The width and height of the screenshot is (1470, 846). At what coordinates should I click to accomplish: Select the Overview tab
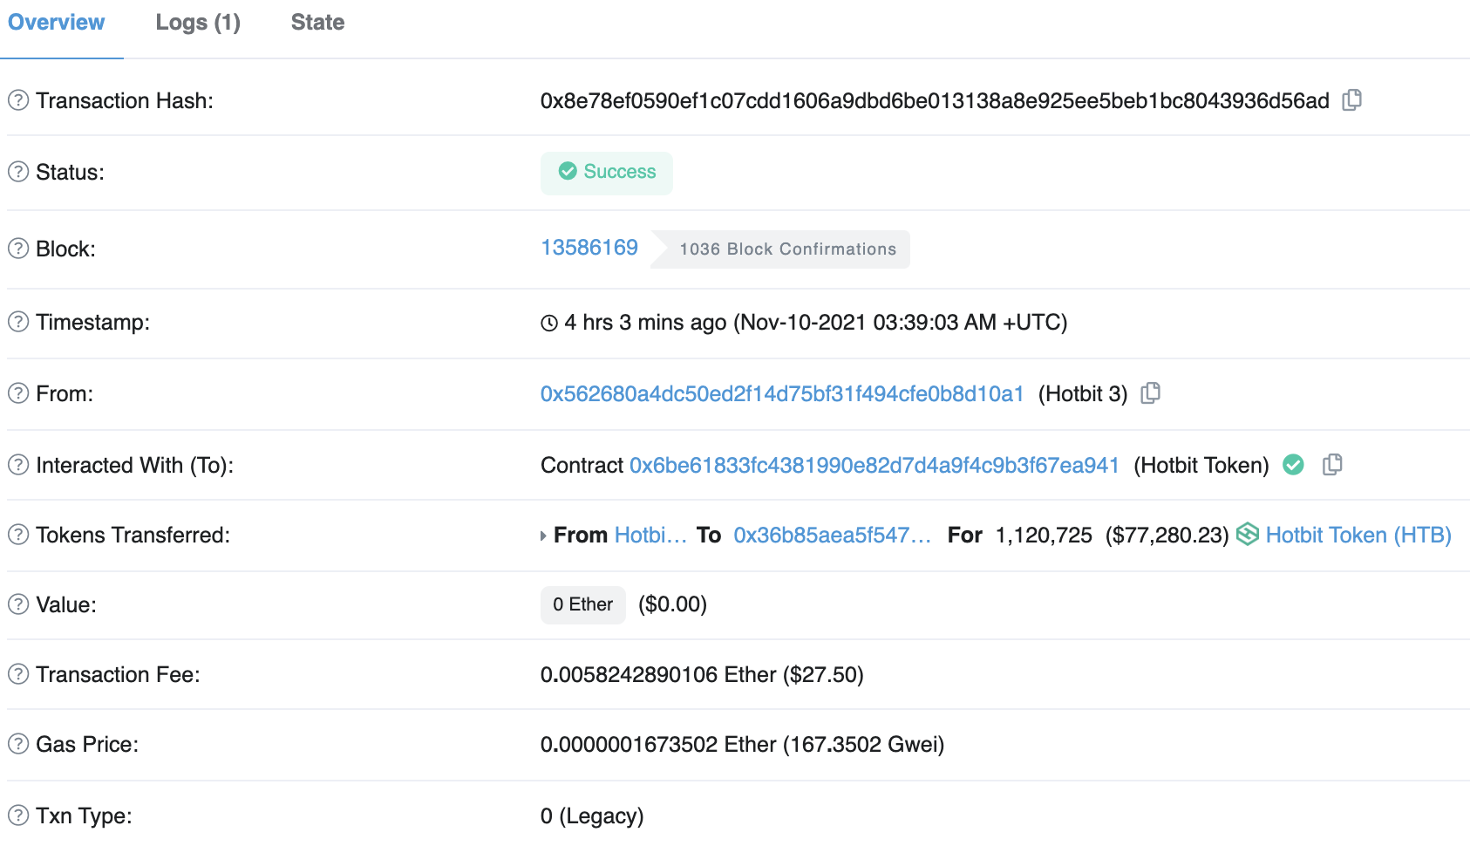coord(57,23)
